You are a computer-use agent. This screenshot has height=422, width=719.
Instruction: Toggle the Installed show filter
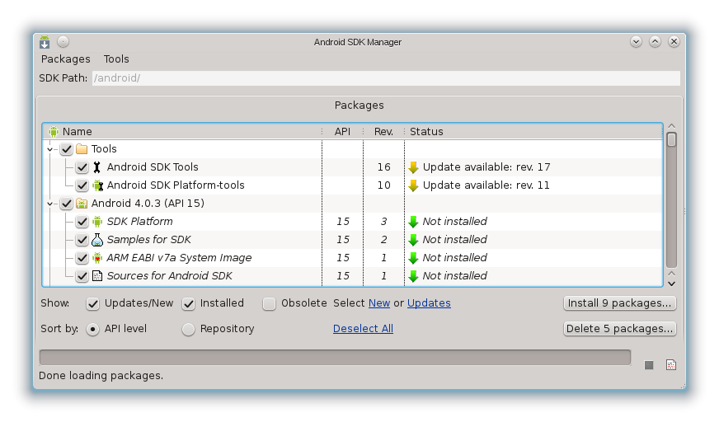tap(189, 304)
